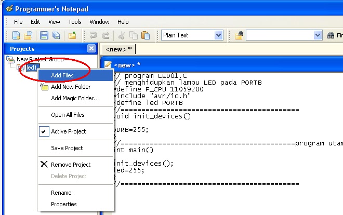Screen dimensions: 343x215
Task: Click the pencil icon of the <new> document window
Action: click(108, 64)
